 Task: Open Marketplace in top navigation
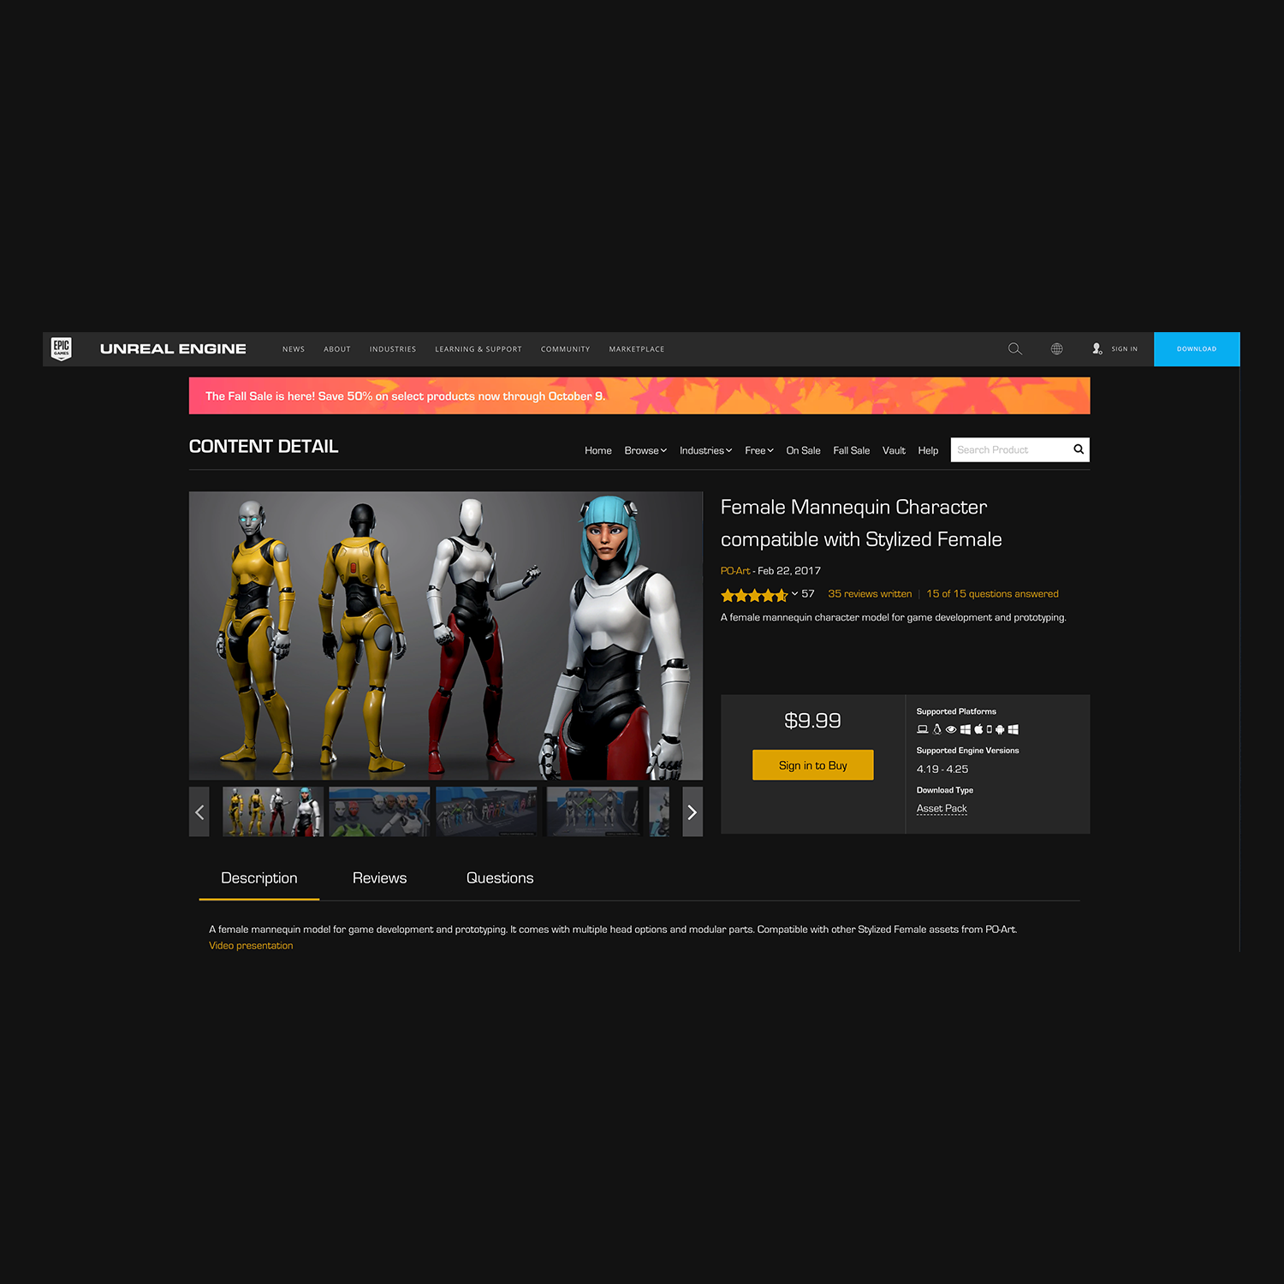tap(637, 349)
